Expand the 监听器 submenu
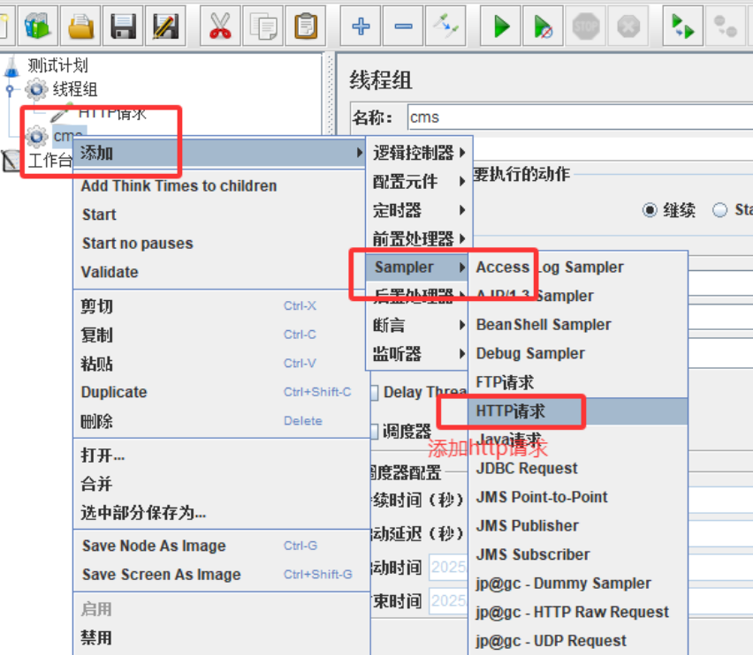The width and height of the screenshot is (753, 655). (417, 354)
